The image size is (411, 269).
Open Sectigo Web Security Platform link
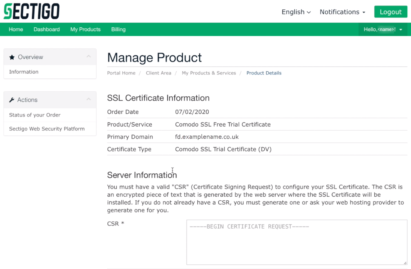tap(47, 129)
